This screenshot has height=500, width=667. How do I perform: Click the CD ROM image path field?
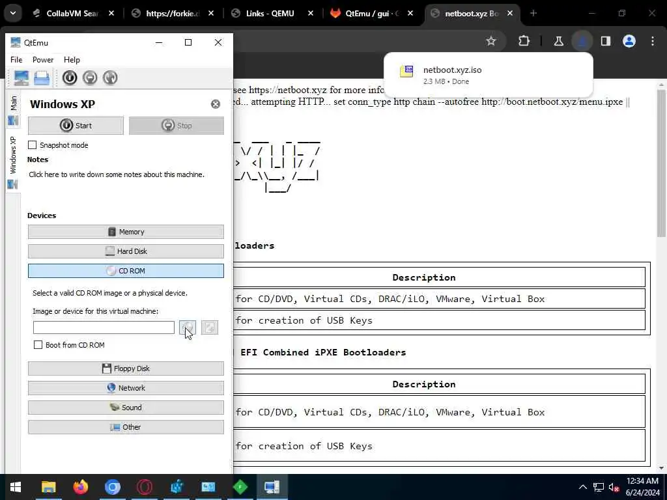tap(104, 327)
